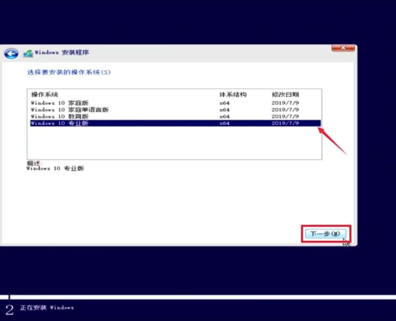
Task: Select the highlighted Windows 10 专业版 row
Action: point(176,123)
